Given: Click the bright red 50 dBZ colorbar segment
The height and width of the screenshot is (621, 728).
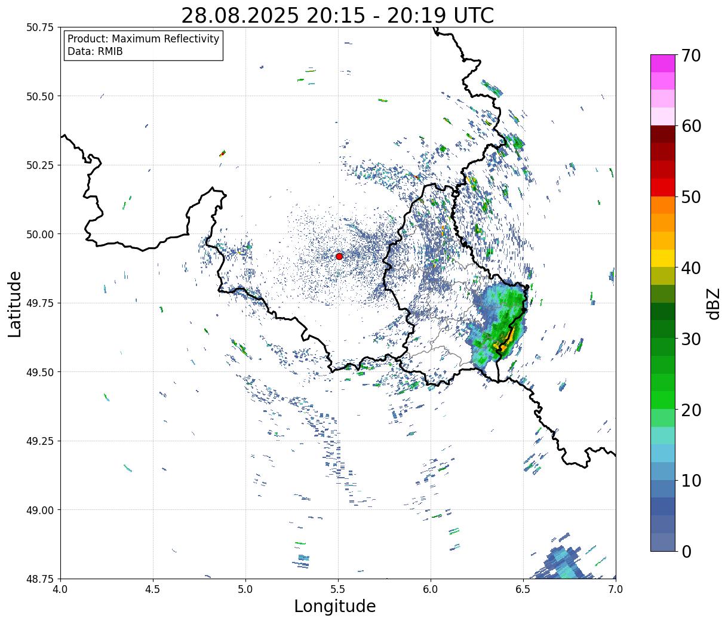Looking at the screenshot, I should pyautogui.click(x=663, y=187).
